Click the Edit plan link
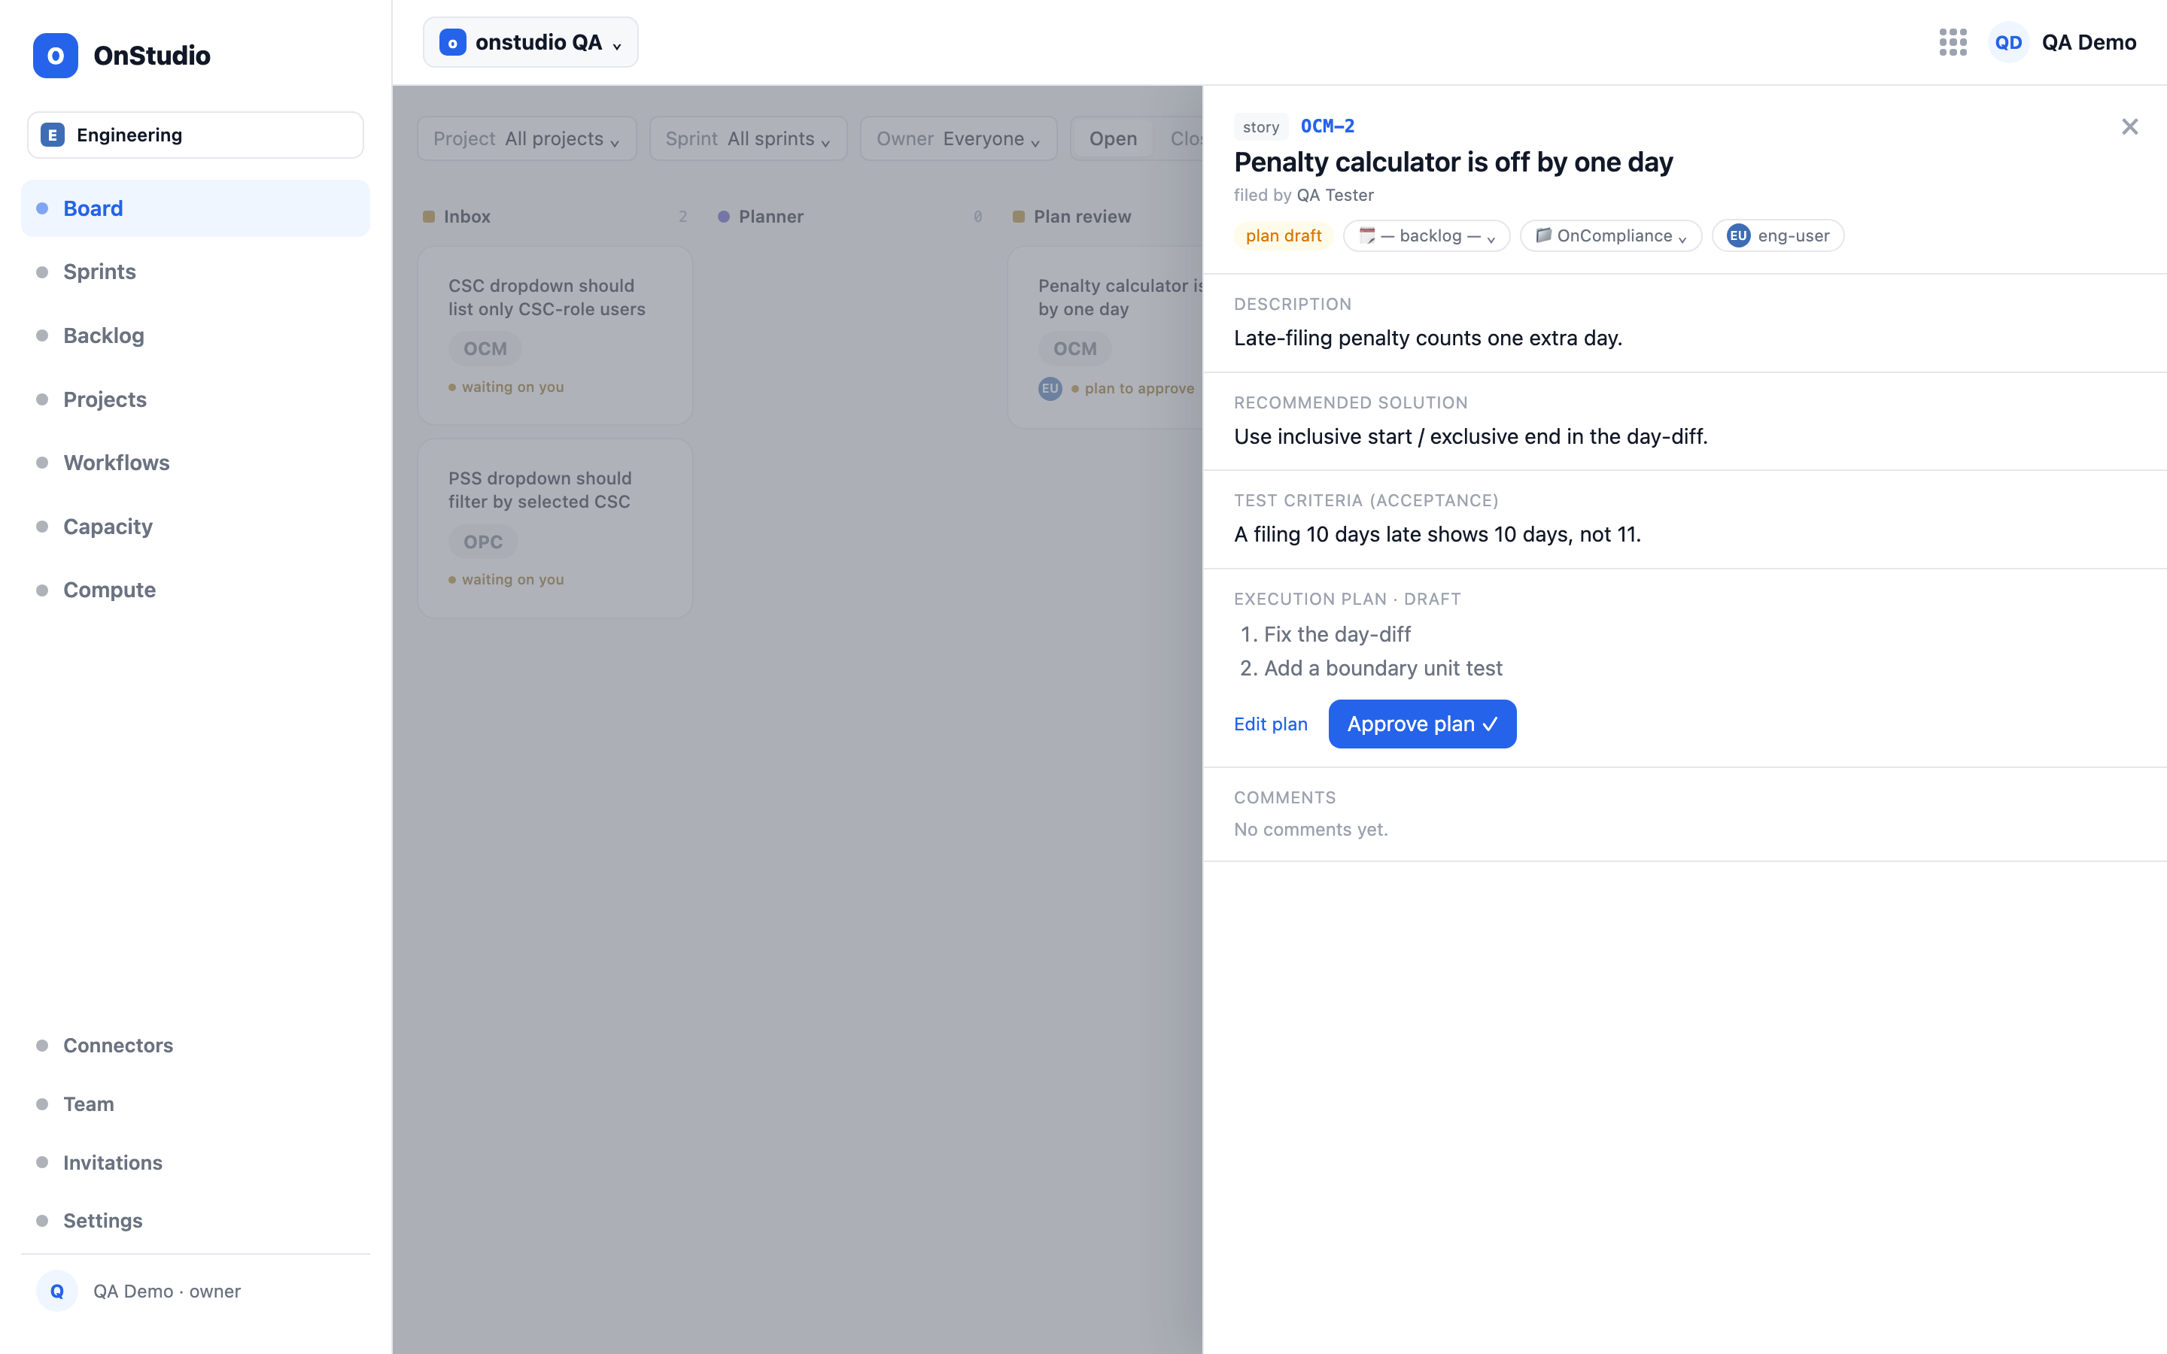This screenshot has height=1354, width=2167. tap(1270, 724)
